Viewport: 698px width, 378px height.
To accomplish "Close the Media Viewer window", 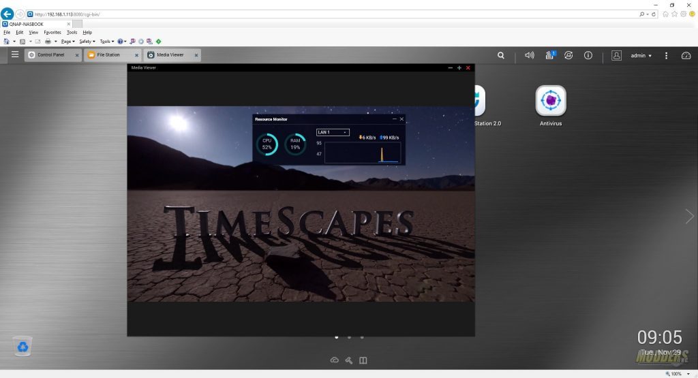I will click(x=468, y=67).
